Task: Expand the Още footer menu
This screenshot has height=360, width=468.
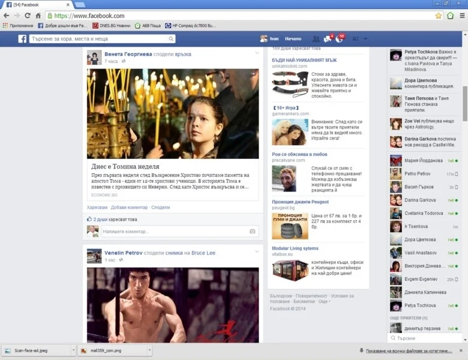Action: pos(324,301)
